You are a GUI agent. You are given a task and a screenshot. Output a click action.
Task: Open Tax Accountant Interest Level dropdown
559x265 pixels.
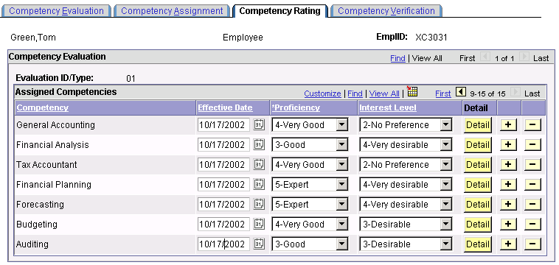pyautogui.click(x=406, y=165)
